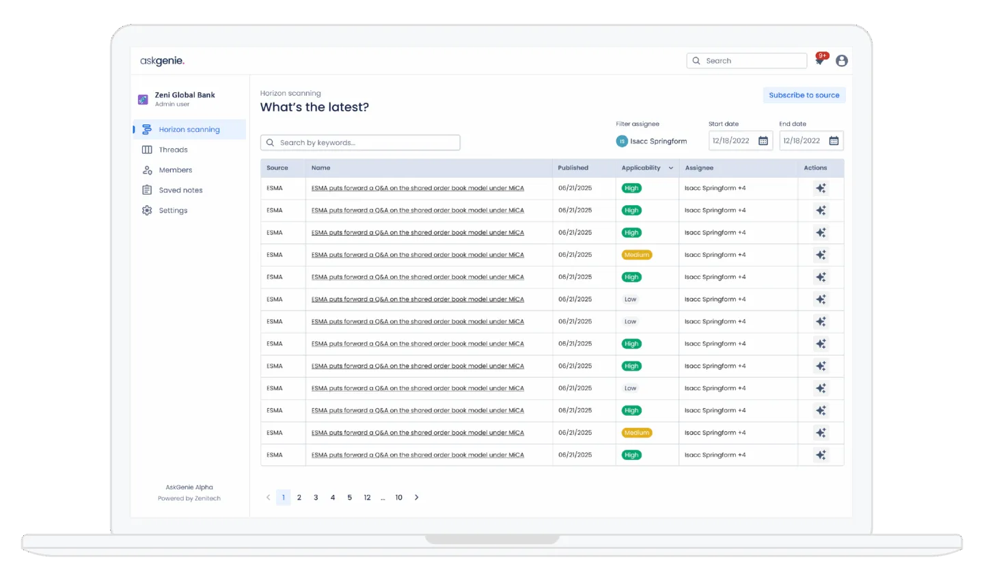Go to next page using right chevron
This screenshot has height=581, width=984.
417,498
